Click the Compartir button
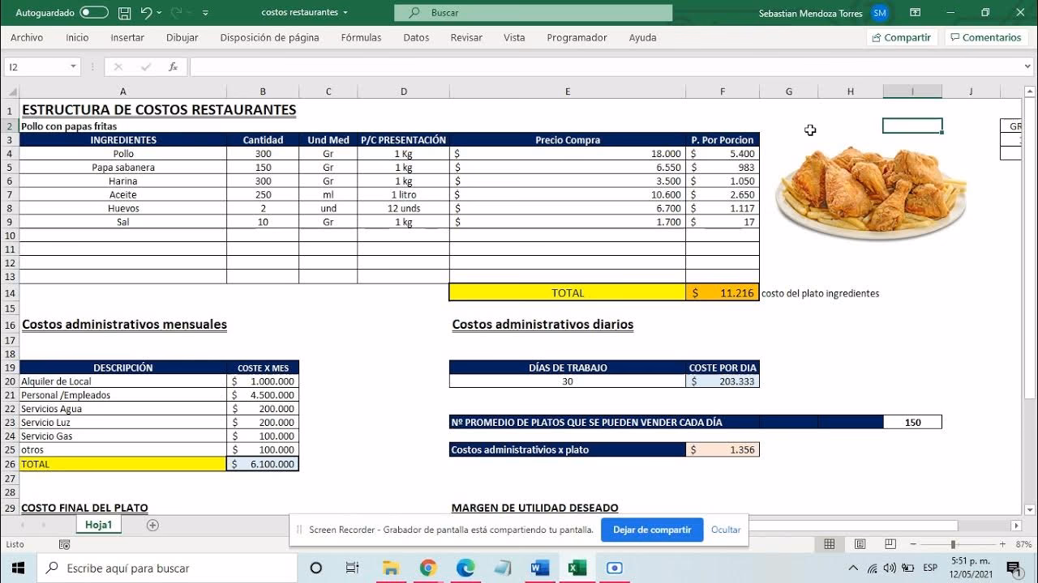Image resolution: width=1038 pixels, height=583 pixels. point(901,37)
